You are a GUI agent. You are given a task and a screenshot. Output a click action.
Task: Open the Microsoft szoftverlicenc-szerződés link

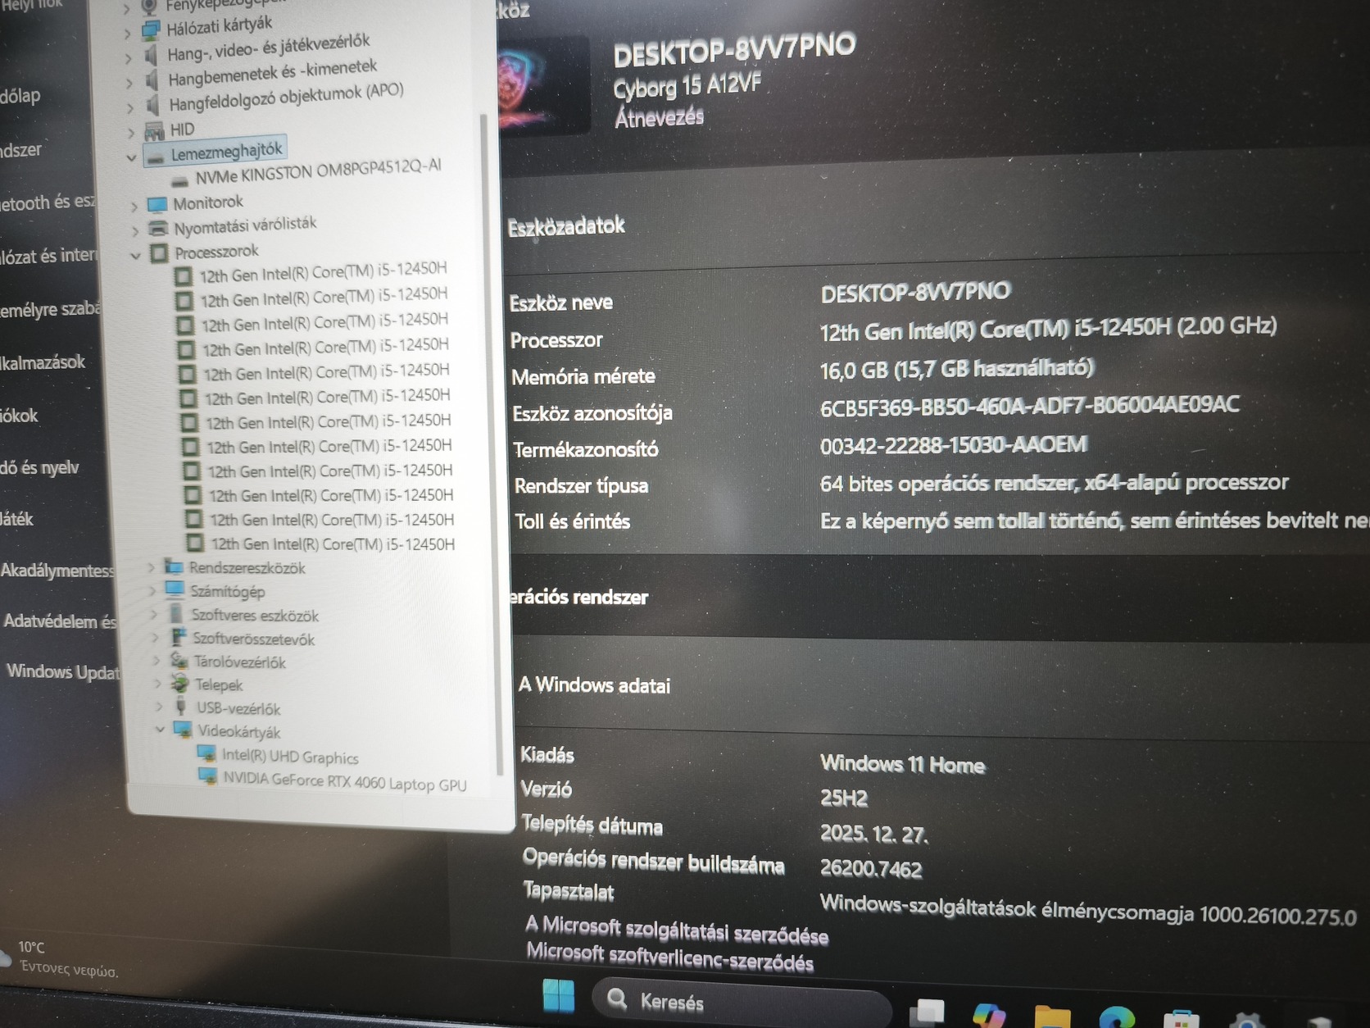670,957
